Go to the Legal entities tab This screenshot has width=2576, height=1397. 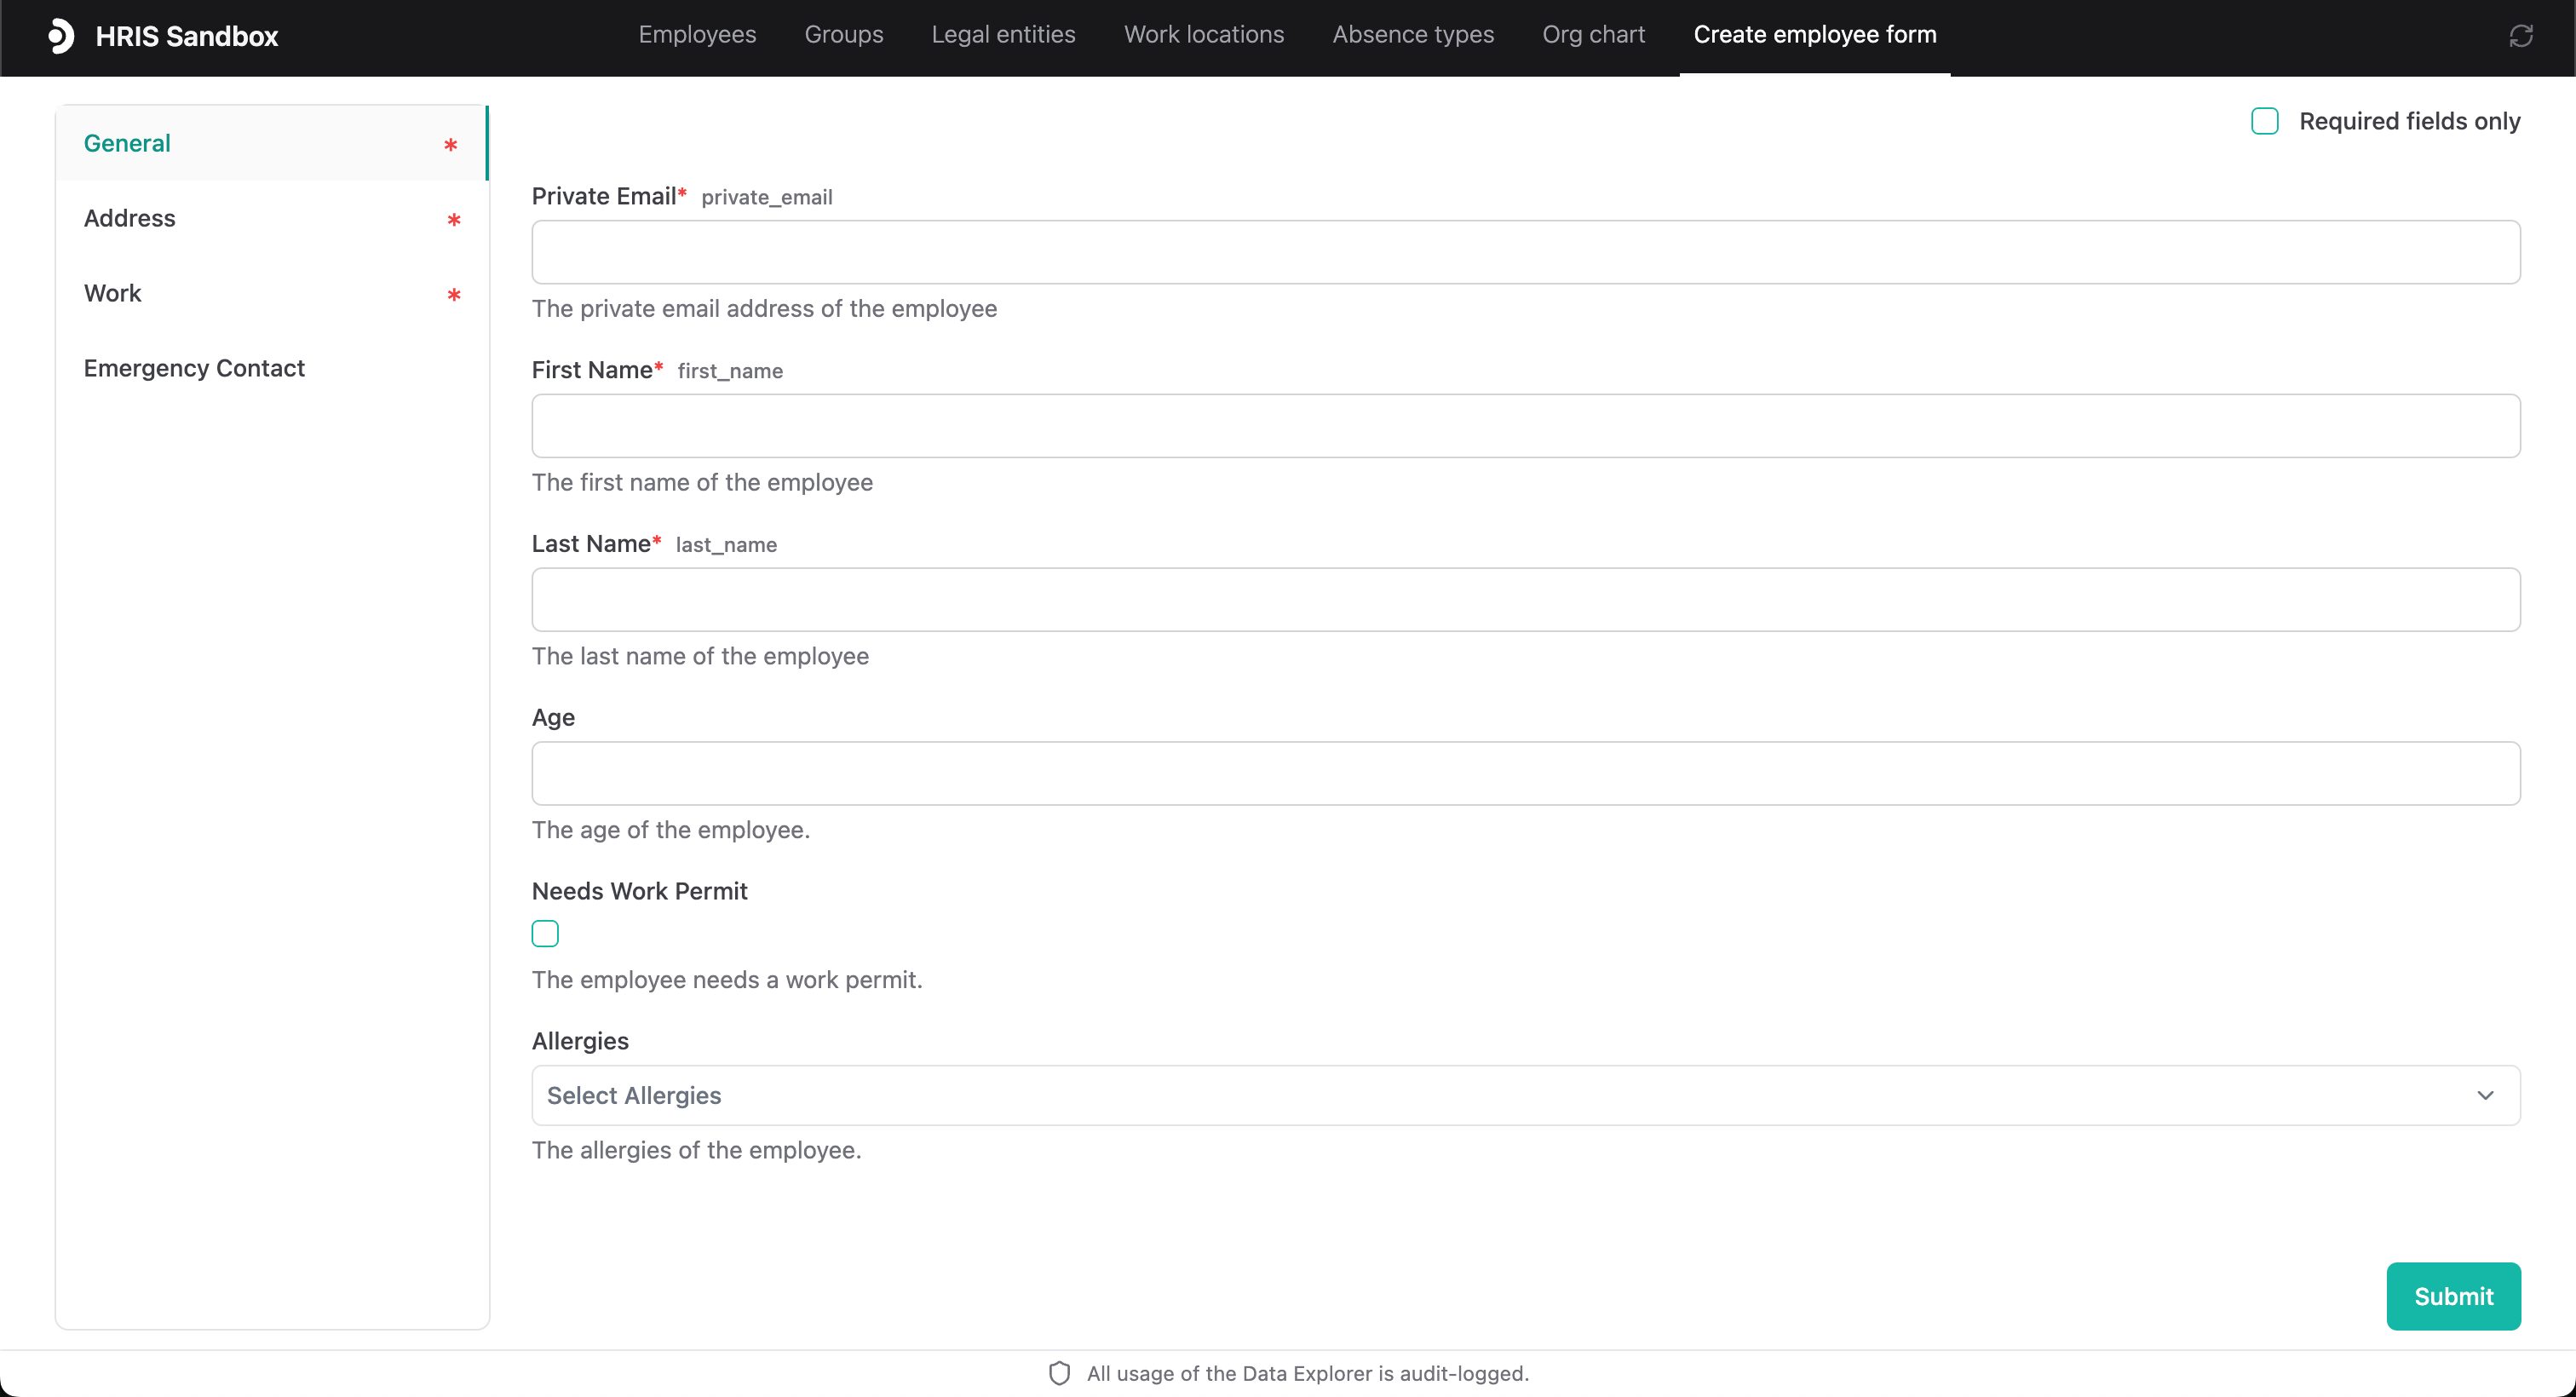pyautogui.click(x=1003, y=35)
